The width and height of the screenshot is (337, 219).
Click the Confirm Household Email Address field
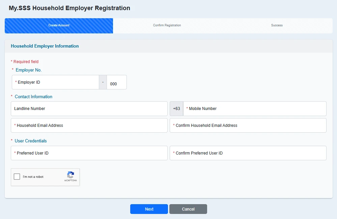coord(248,125)
